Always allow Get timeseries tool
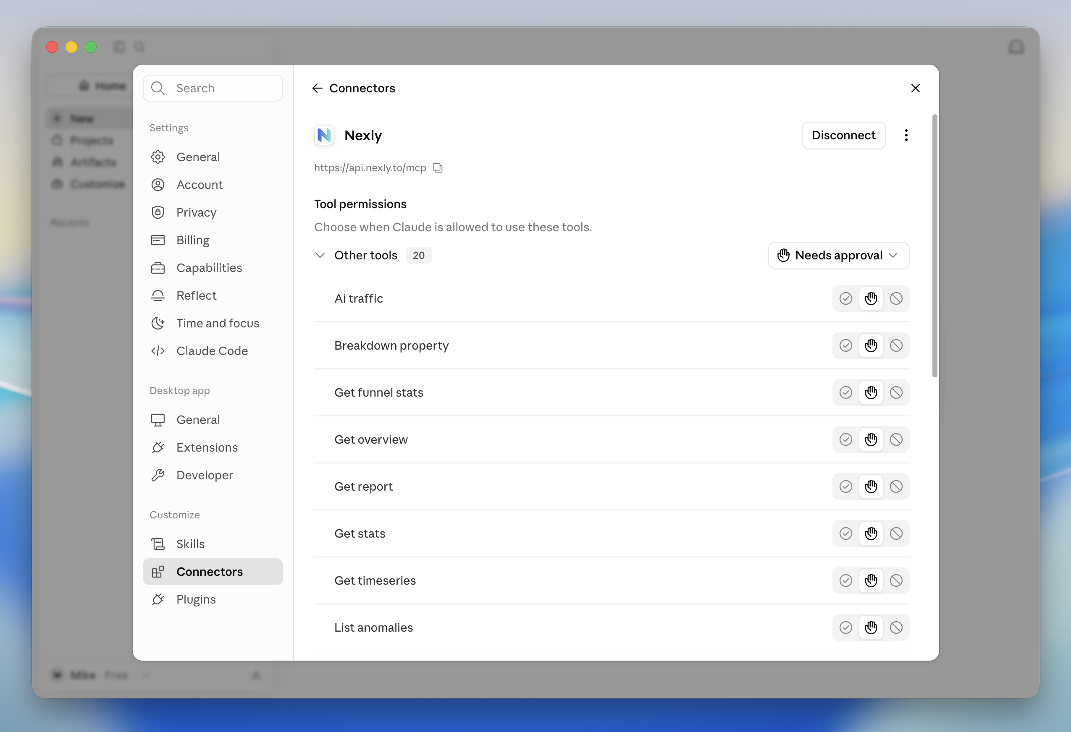 [845, 580]
